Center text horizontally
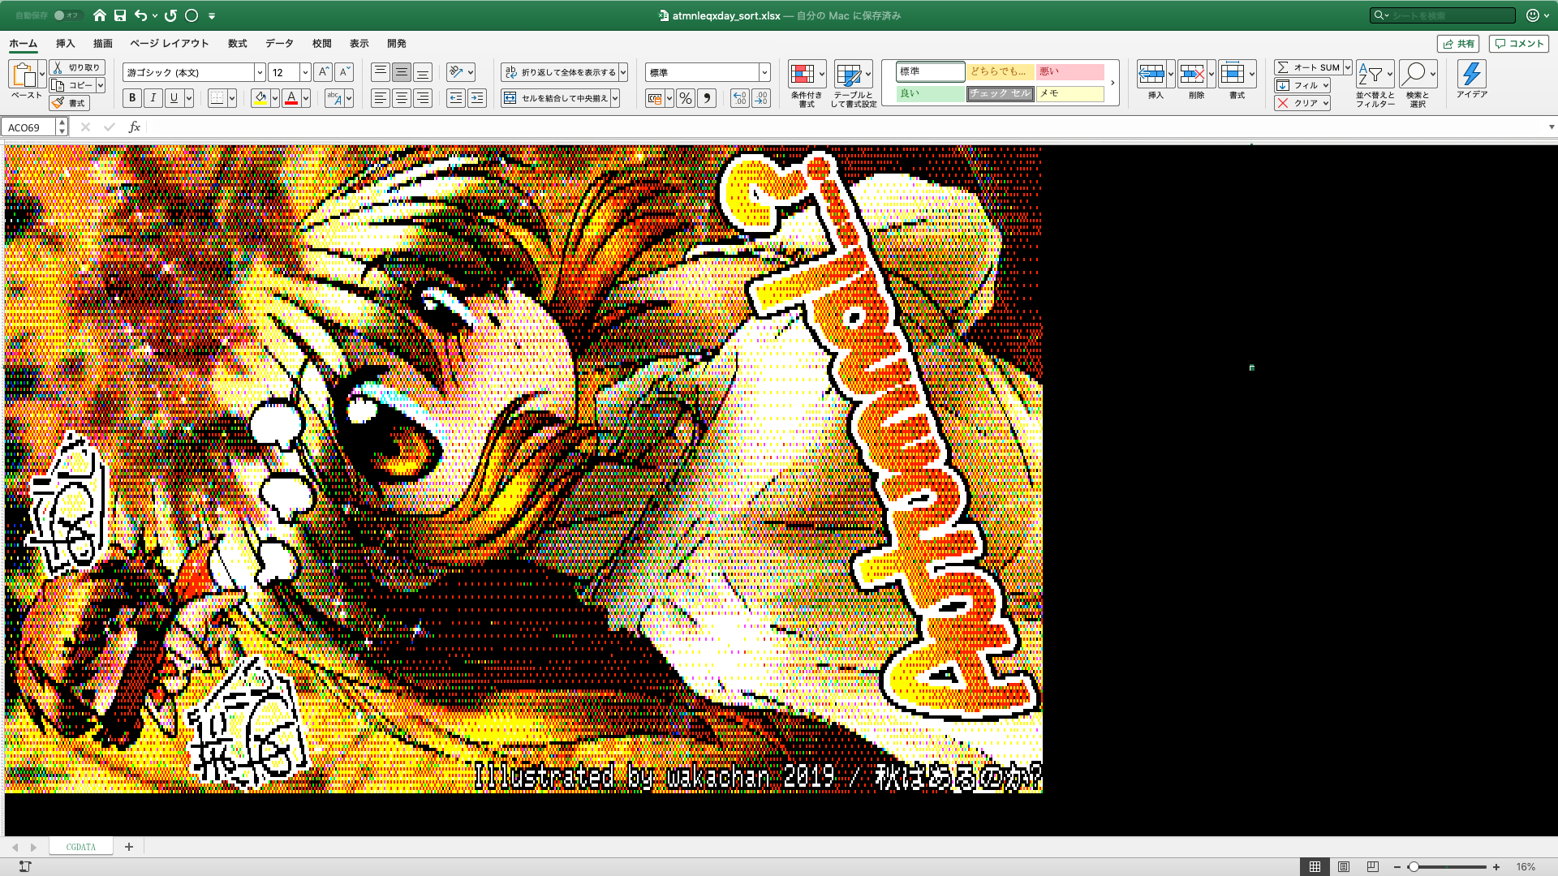Image resolution: width=1558 pixels, height=876 pixels. [x=402, y=98]
